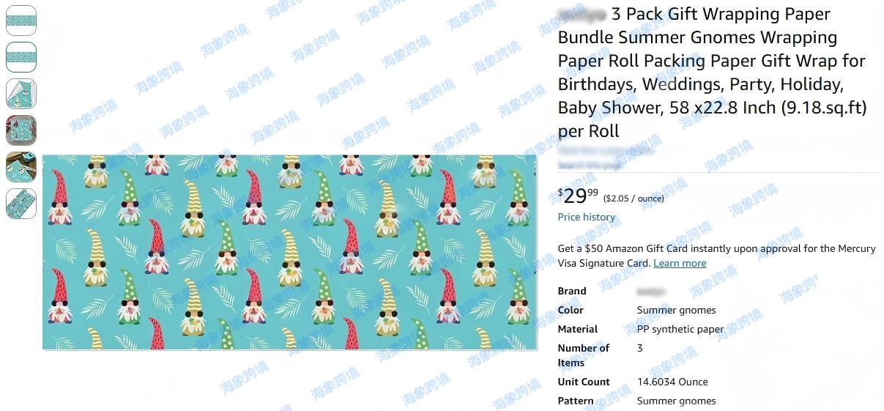Select the second thumbnail from top
The height and width of the screenshot is (411, 884).
(21, 57)
